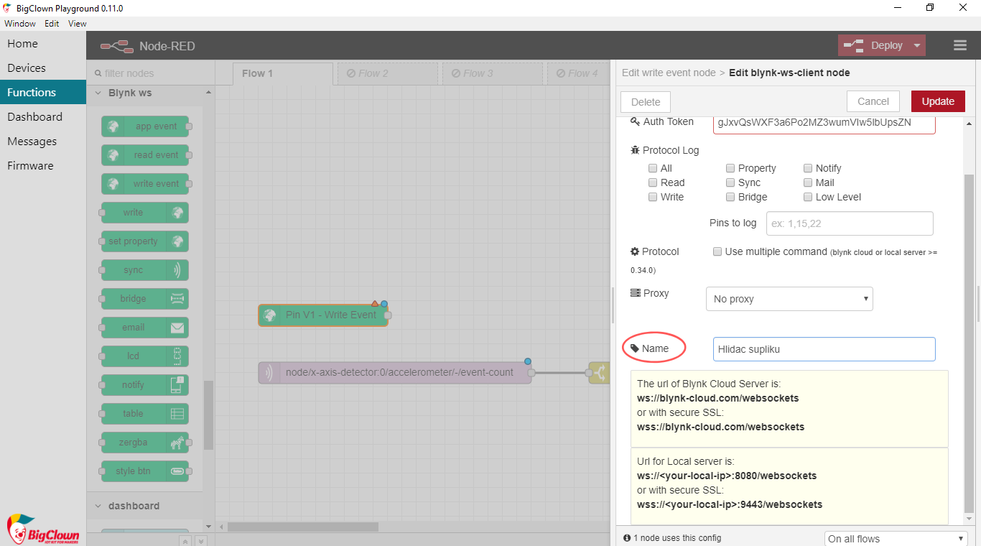This screenshot has width=981, height=546.
Task: Choose the 'style btn' palette node
Action: [145, 471]
